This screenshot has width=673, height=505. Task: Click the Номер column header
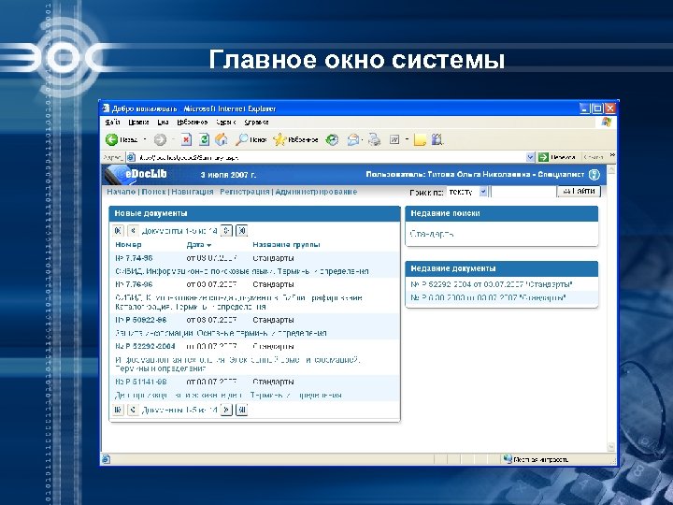click(x=128, y=245)
